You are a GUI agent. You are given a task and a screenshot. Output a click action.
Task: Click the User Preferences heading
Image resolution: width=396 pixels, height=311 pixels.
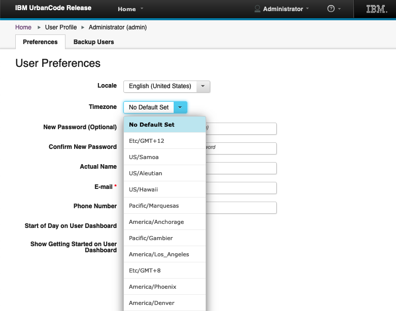(x=58, y=63)
